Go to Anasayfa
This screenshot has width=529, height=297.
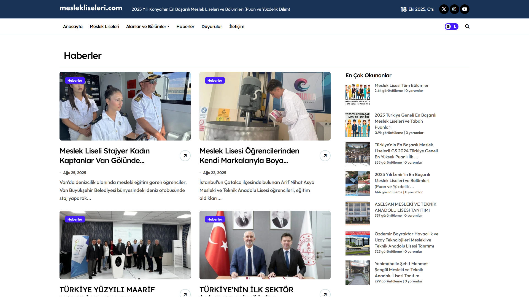coord(72,26)
